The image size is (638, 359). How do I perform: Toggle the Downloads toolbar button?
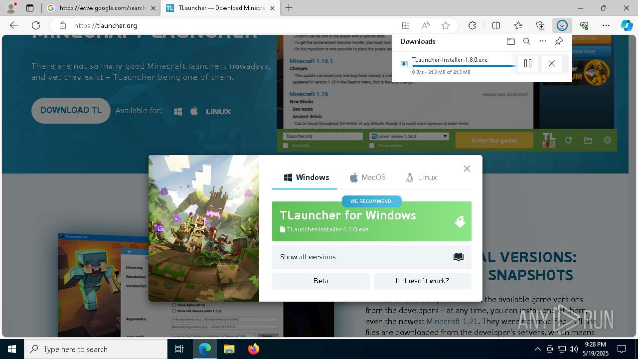[x=562, y=25]
